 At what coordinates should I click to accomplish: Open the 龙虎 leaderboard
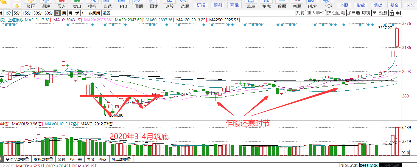point(266,4)
